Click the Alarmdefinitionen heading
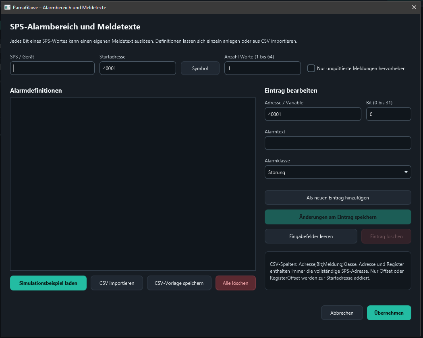 [36, 91]
